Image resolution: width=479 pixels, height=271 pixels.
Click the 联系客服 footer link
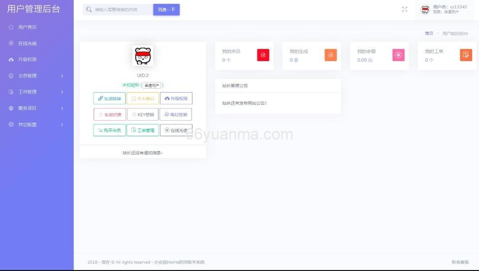[x=460, y=262]
